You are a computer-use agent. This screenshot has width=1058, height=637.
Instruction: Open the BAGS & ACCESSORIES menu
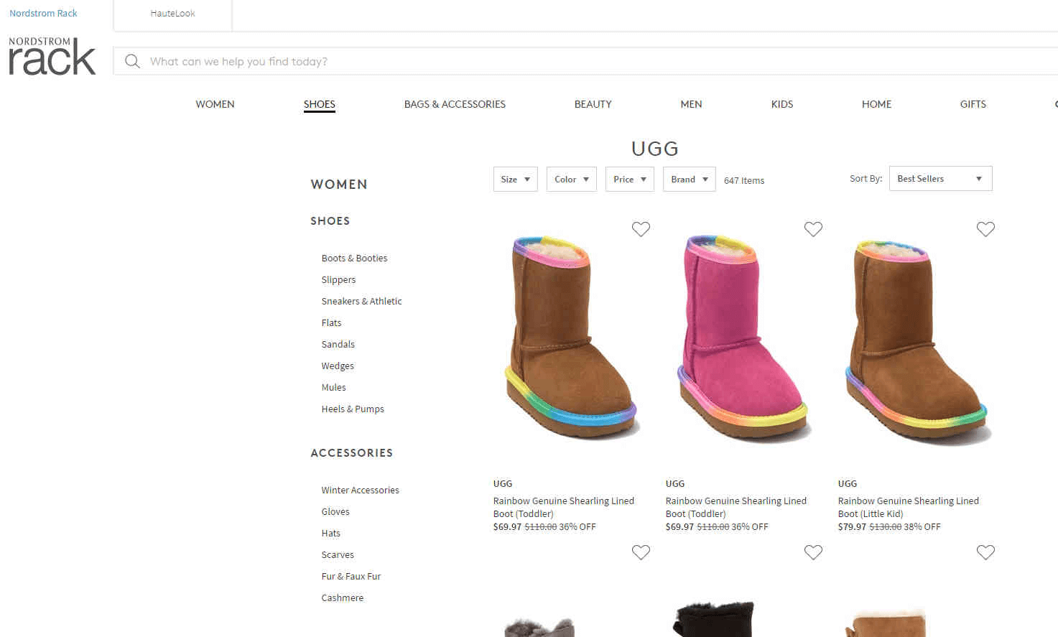tap(455, 104)
